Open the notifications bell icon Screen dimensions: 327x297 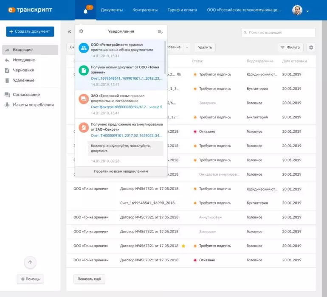pyautogui.click(x=85, y=11)
